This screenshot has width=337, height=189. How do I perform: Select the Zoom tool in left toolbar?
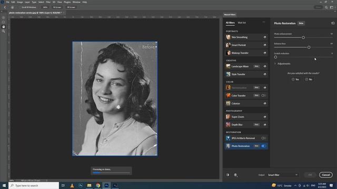4,31
